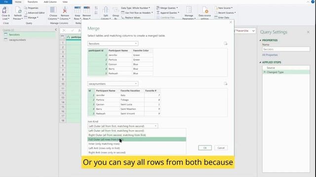316x177 pixels.
Task: Click the Remove Columns icon
Action: pyautogui.click(x=65, y=10)
